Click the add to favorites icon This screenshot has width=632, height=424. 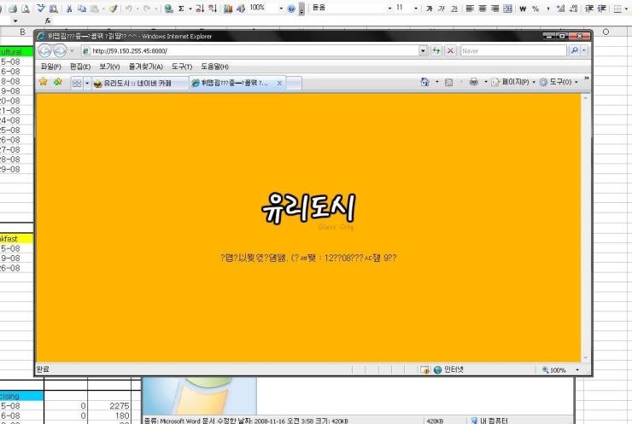point(57,83)
